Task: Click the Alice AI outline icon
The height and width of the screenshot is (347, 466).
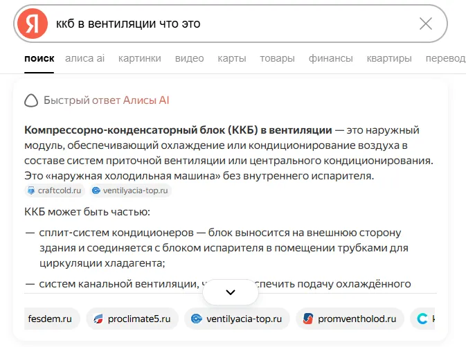Action: [x=31, y=100]
